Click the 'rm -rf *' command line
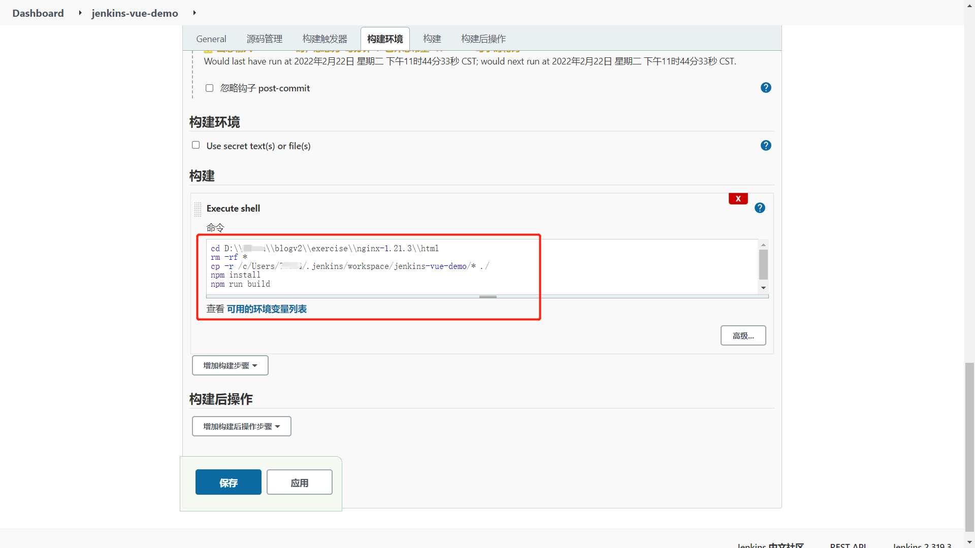 coord(229,257)
